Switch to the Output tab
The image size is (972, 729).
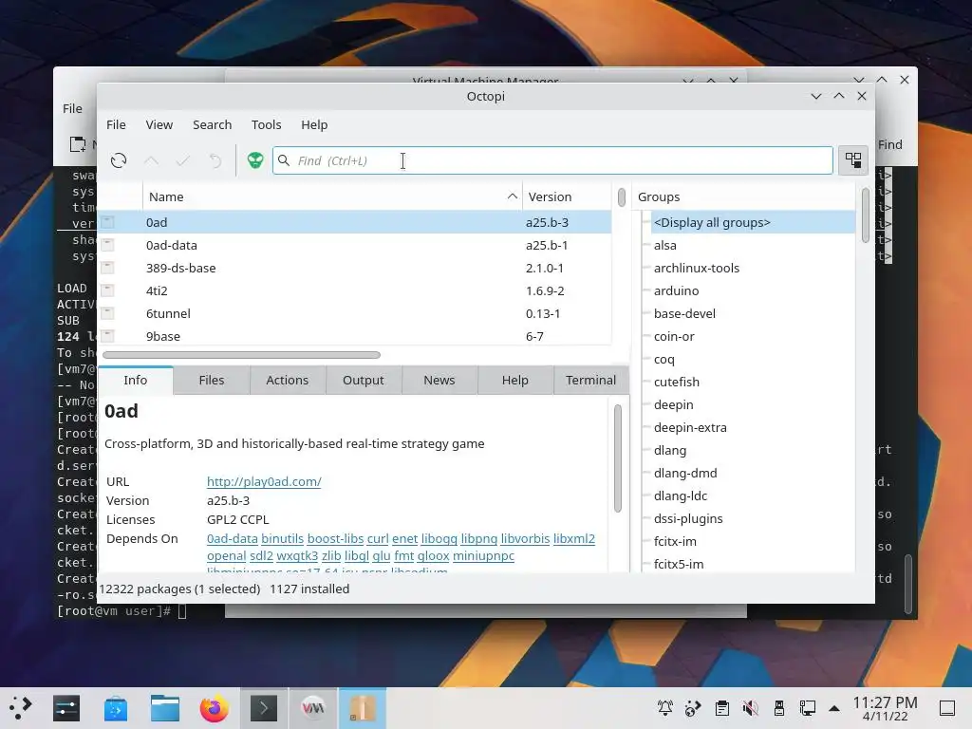point(364,380)
